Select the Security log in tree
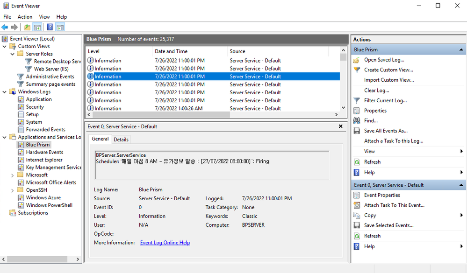 (x=35, y=107)
